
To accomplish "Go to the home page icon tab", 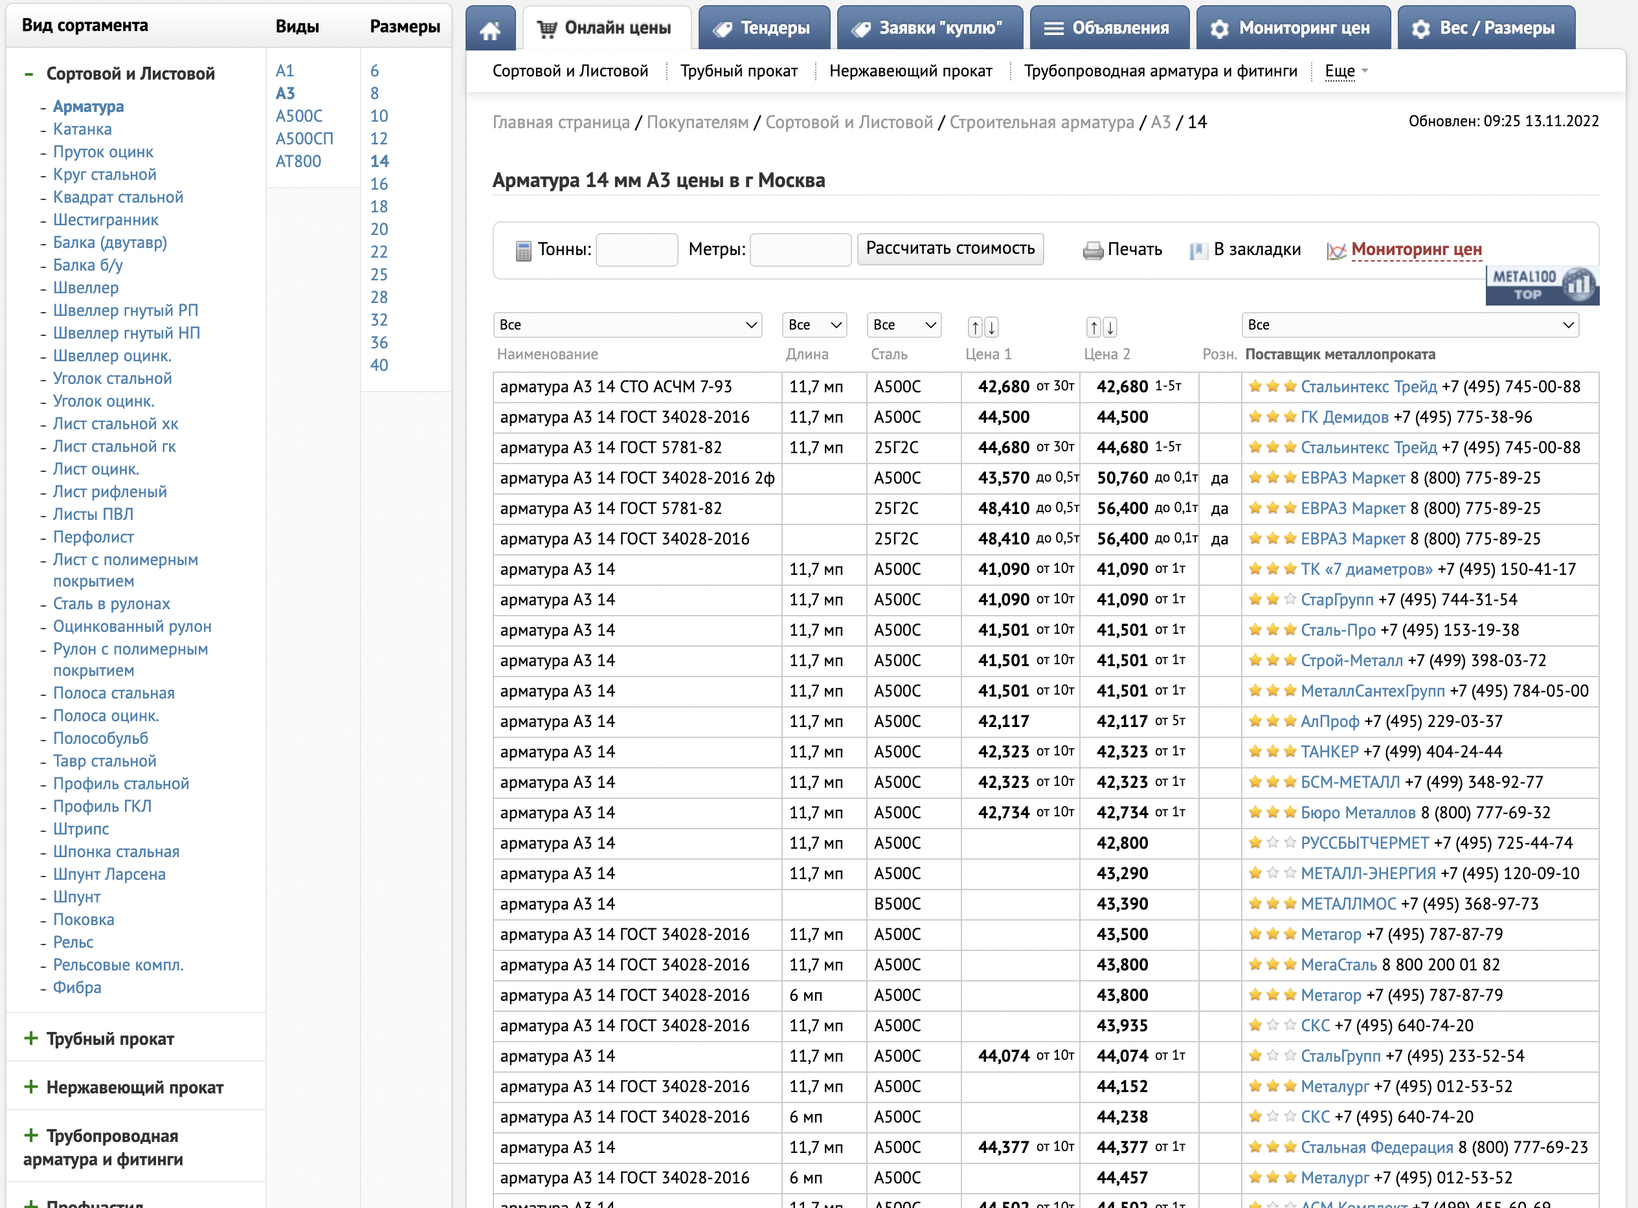I will coord(490,28).
